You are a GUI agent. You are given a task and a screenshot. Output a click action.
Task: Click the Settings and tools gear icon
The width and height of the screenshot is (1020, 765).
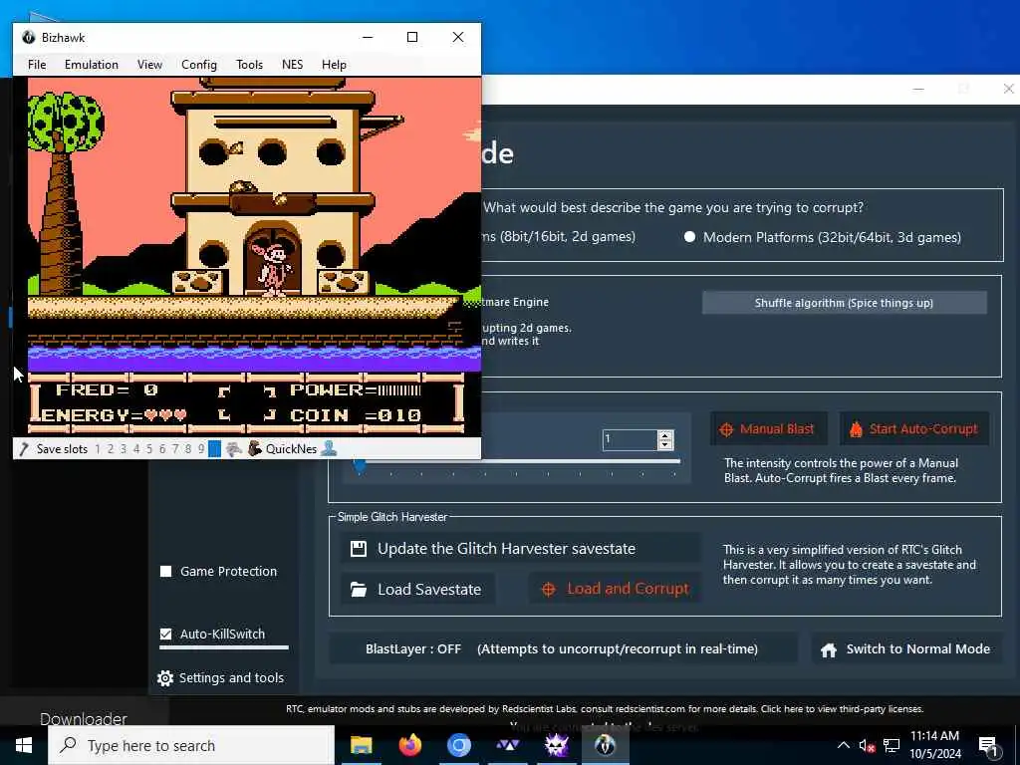(x=165, y=678)
